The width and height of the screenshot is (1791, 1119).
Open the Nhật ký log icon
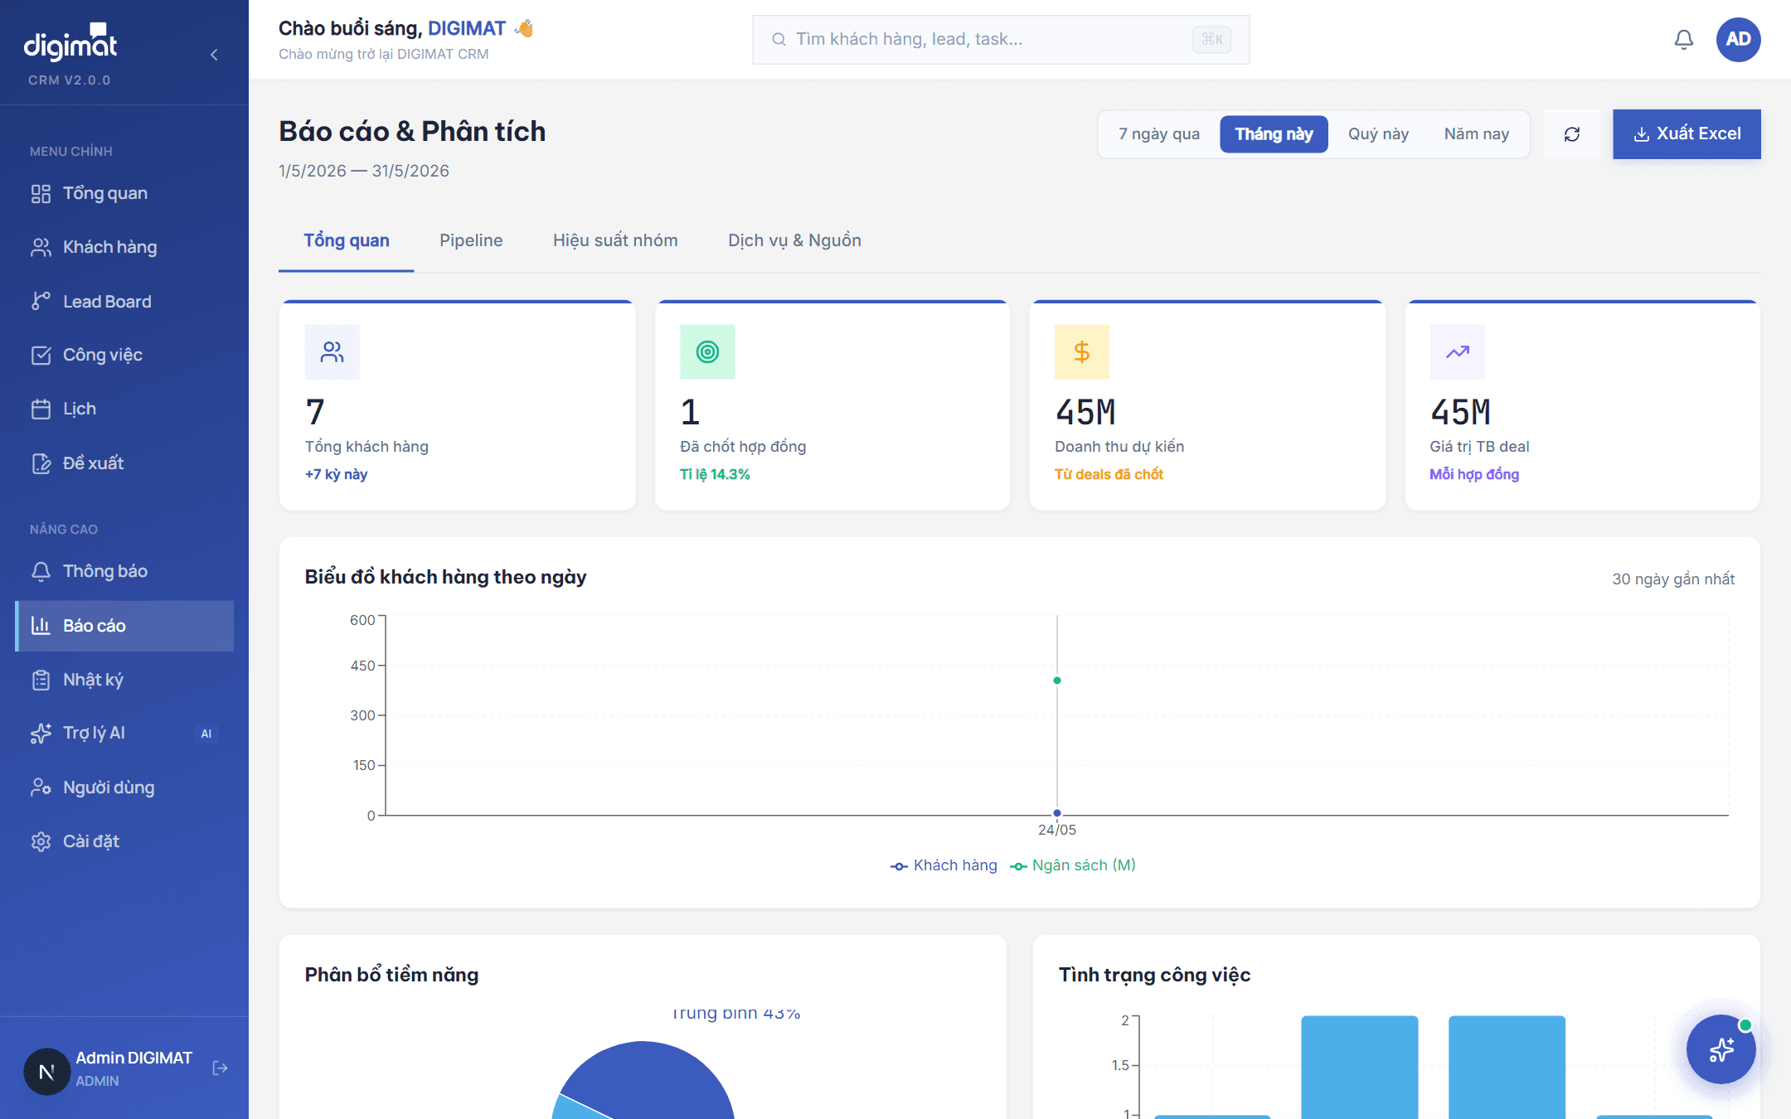tap(41, 681)
